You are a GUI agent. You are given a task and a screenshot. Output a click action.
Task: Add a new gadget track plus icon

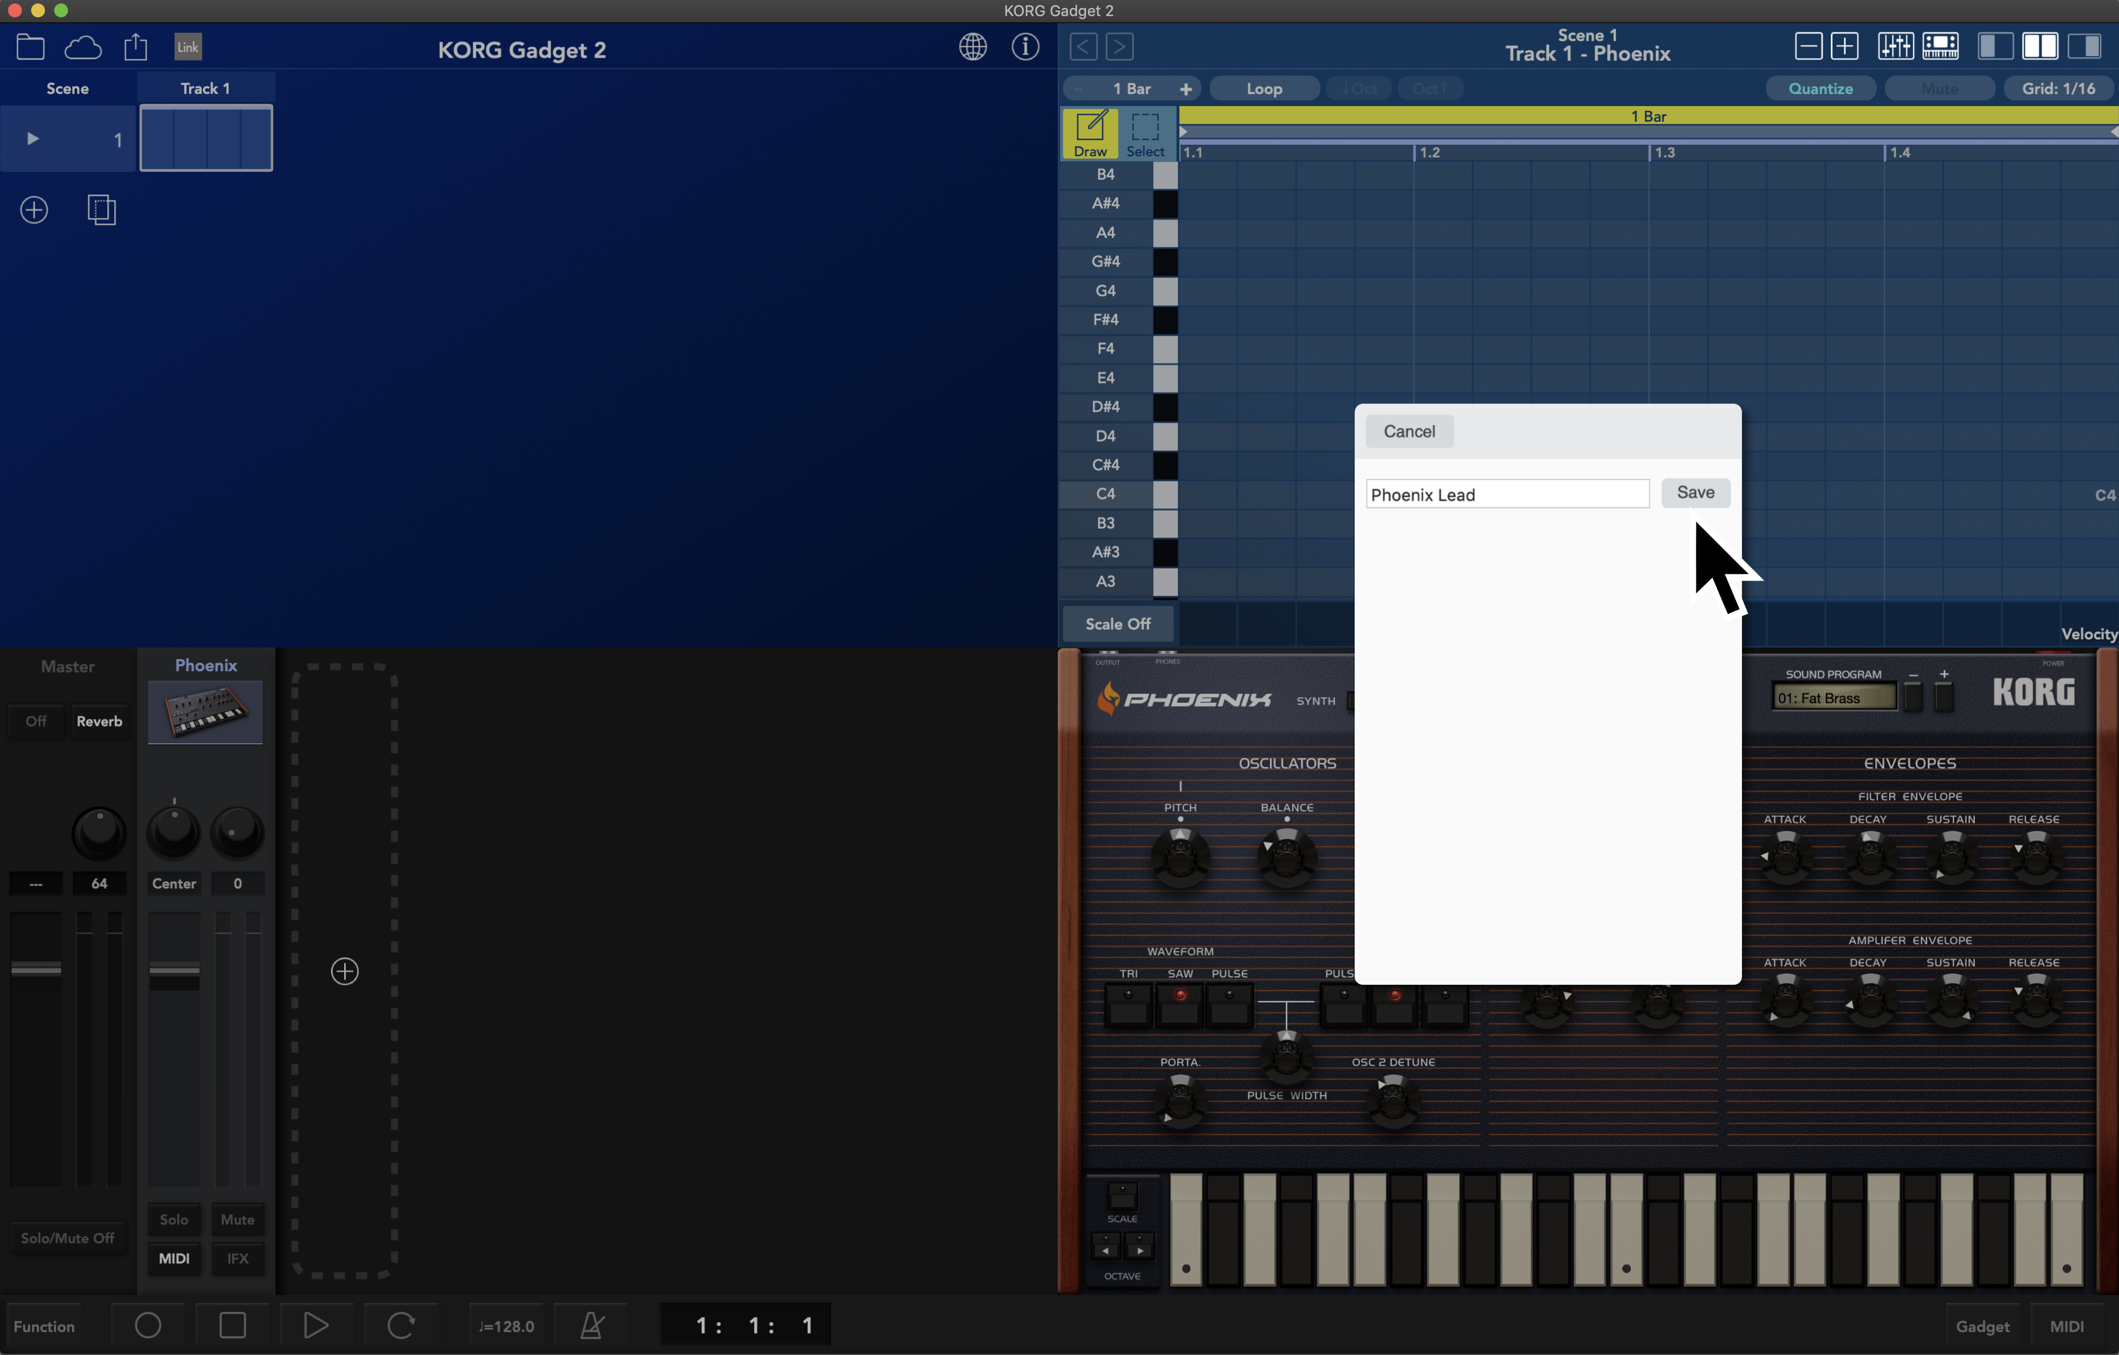tap(345, 971)
